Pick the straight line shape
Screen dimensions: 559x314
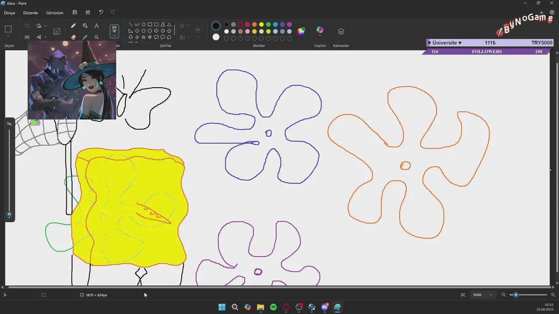tap(131, 24)
